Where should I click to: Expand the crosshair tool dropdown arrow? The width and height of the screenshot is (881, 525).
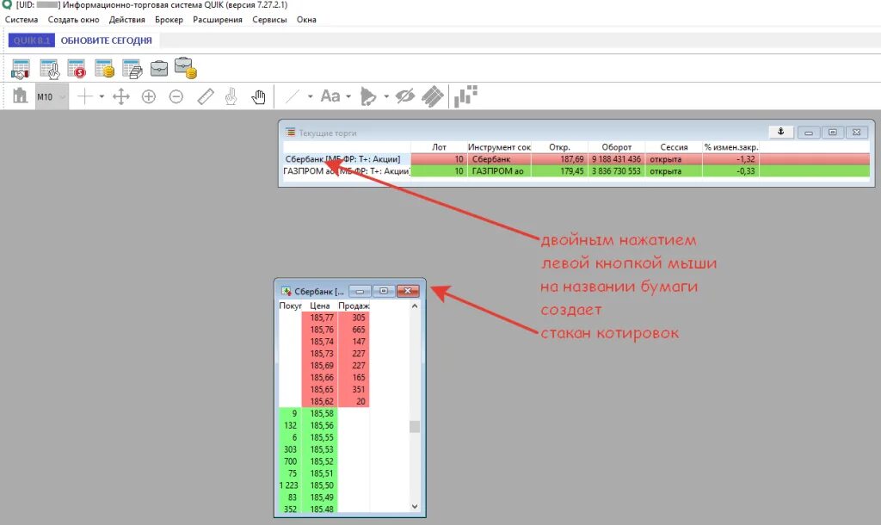pos(102,96)
